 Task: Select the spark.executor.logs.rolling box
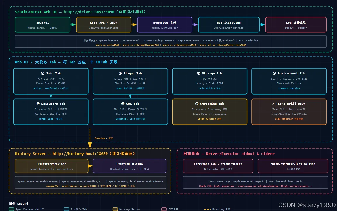coord(293,166)
